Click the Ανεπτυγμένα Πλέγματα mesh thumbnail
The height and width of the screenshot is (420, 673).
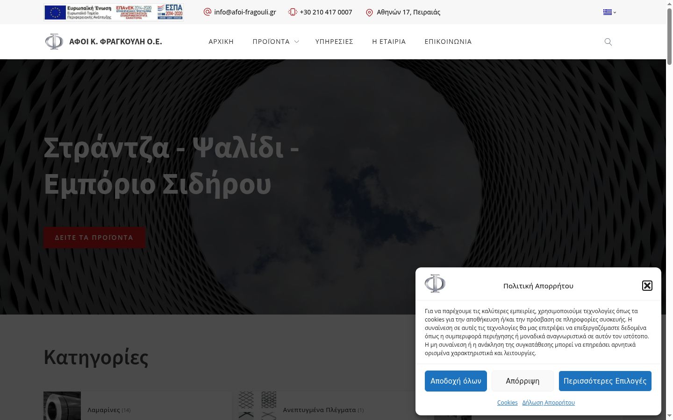258,406
